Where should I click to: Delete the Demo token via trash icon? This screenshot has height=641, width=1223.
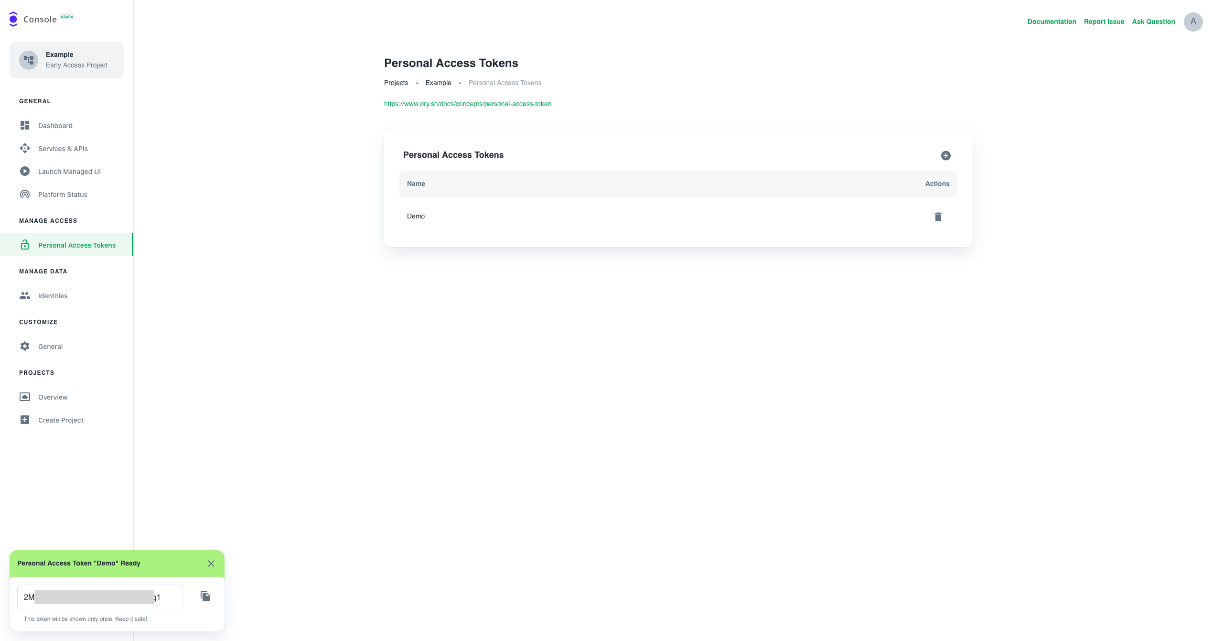(938, 217)
